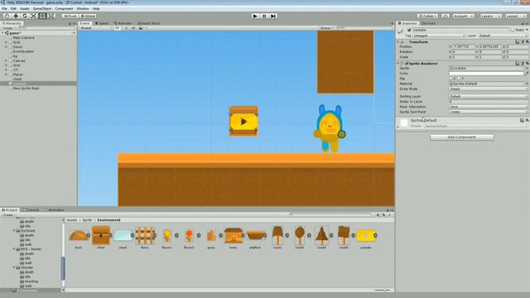Select Main Camera in Hierarchy
This screenshot has height=298, width=530.
pyautogui.click(x=23, y=37)
